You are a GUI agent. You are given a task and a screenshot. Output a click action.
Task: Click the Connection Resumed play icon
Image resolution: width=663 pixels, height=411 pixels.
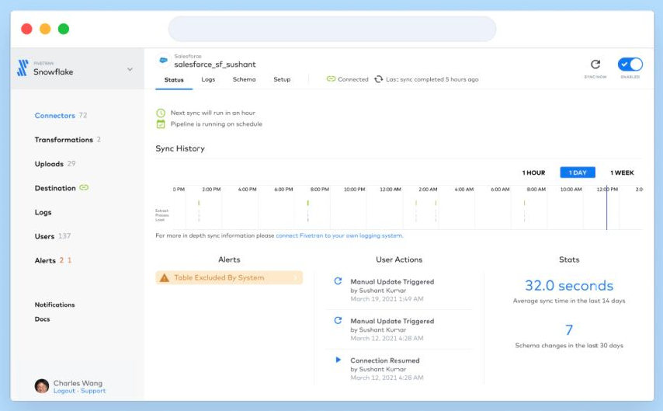tap(338, 360)
